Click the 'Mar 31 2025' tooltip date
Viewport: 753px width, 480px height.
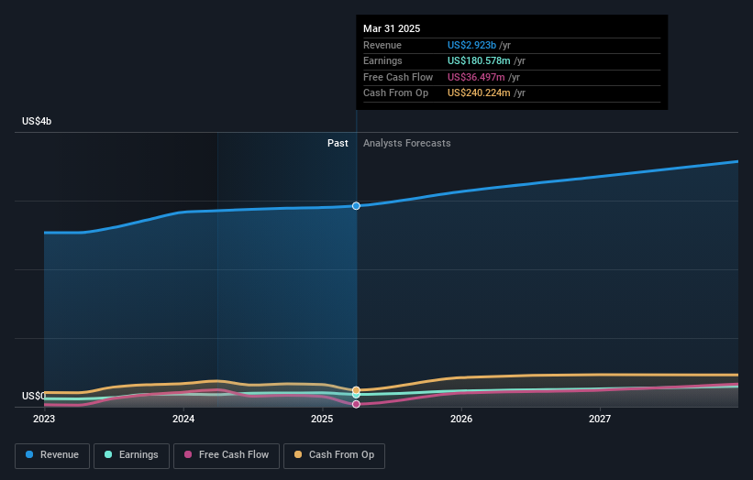(x=392, y=28)
